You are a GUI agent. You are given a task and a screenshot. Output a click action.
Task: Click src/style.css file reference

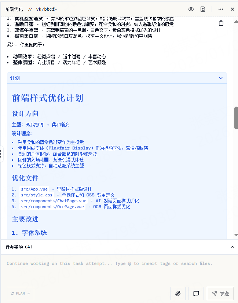tap(37, 195)
